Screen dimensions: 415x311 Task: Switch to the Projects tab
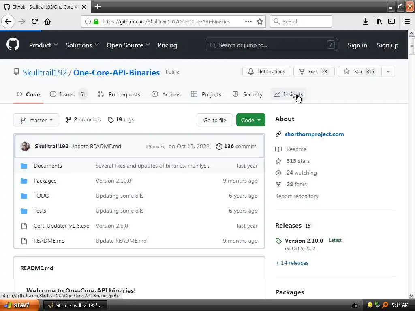coord(206,94)
